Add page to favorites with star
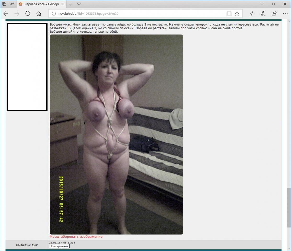Viewport: 291px width, 251px height. click(x=237, y=14)
